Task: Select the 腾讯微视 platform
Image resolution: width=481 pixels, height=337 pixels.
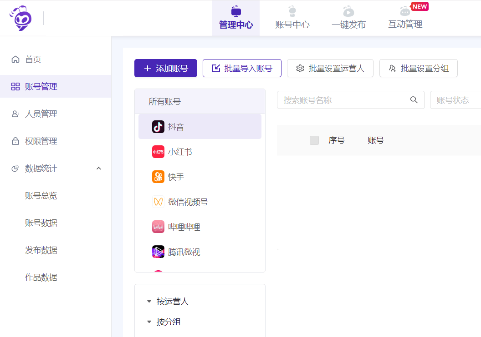Action: (200, 252)
